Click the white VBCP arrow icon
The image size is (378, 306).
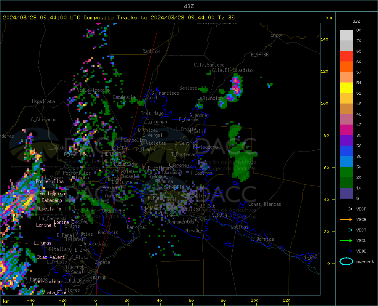coord(346,209)
